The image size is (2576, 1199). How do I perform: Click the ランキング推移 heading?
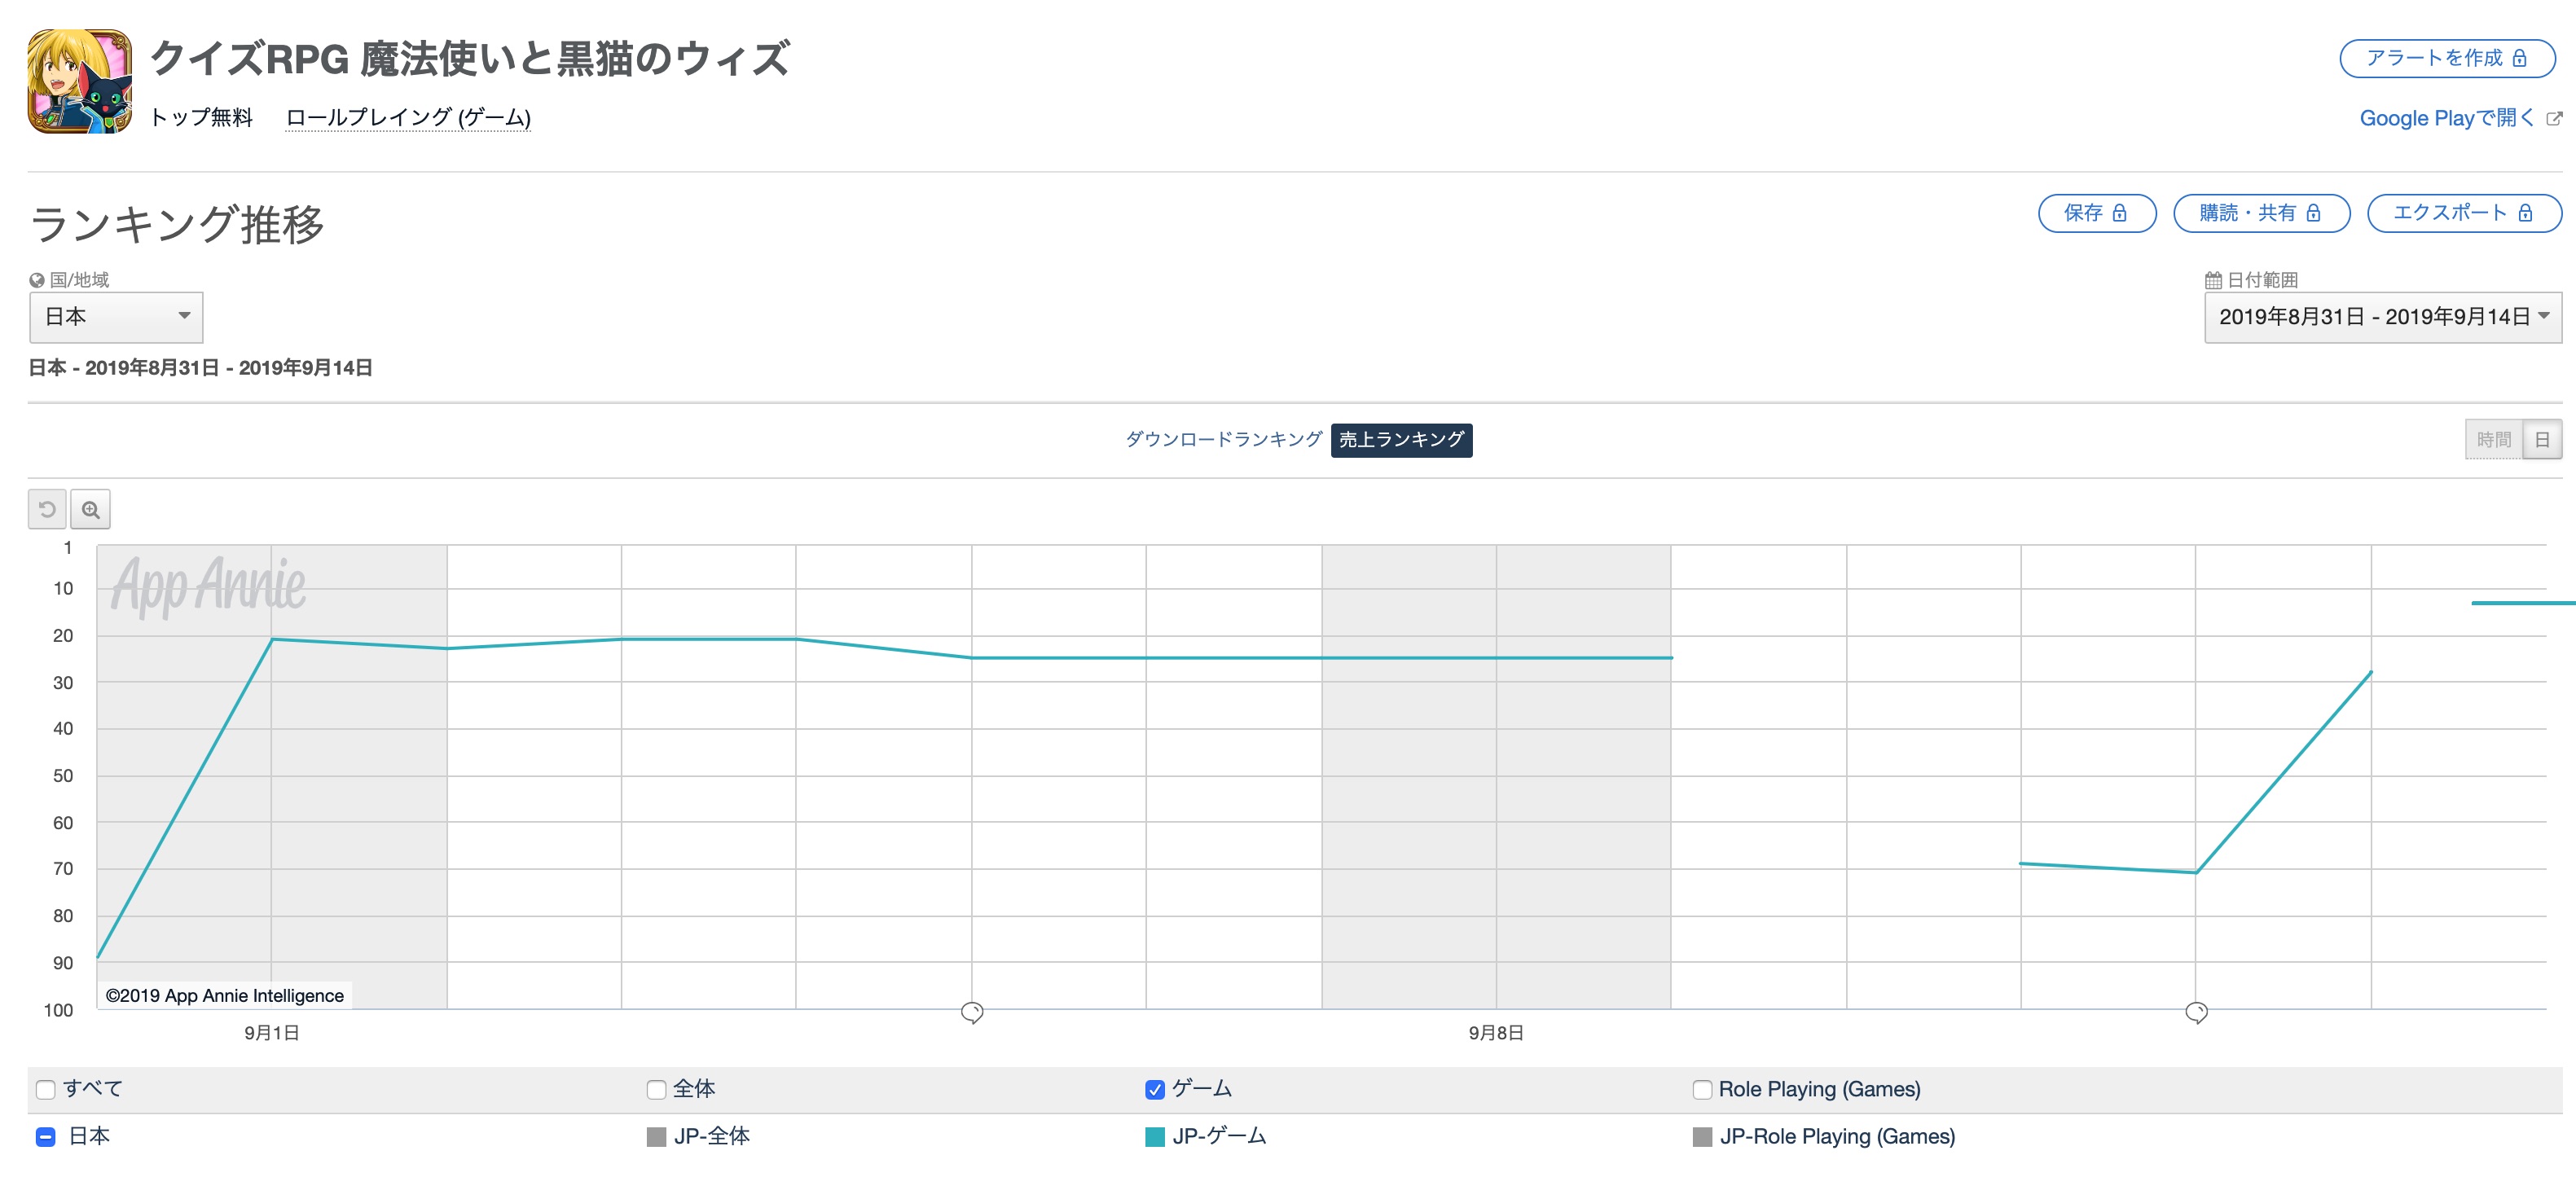pyautogui.click(x=177, y=224)
